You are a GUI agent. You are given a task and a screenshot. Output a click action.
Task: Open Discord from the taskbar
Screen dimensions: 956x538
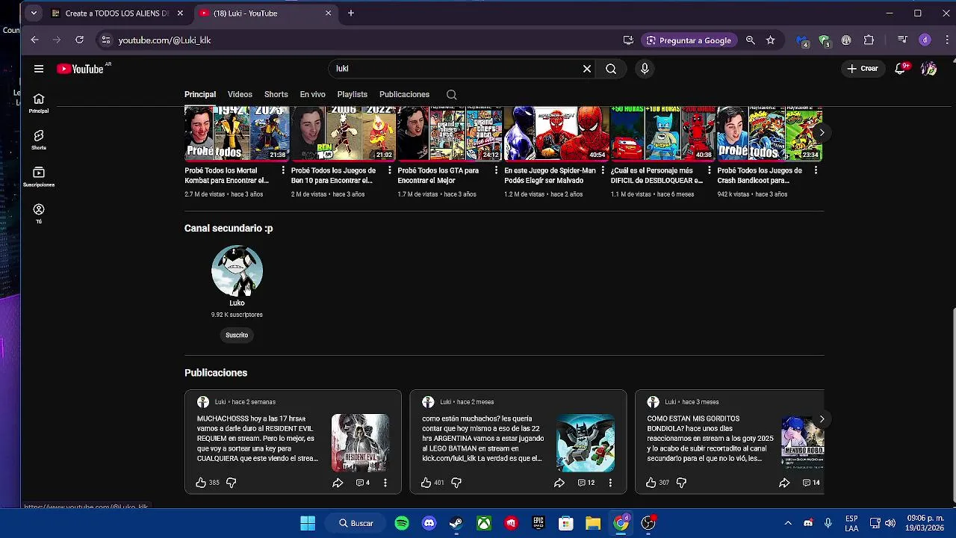coord(429,523)
